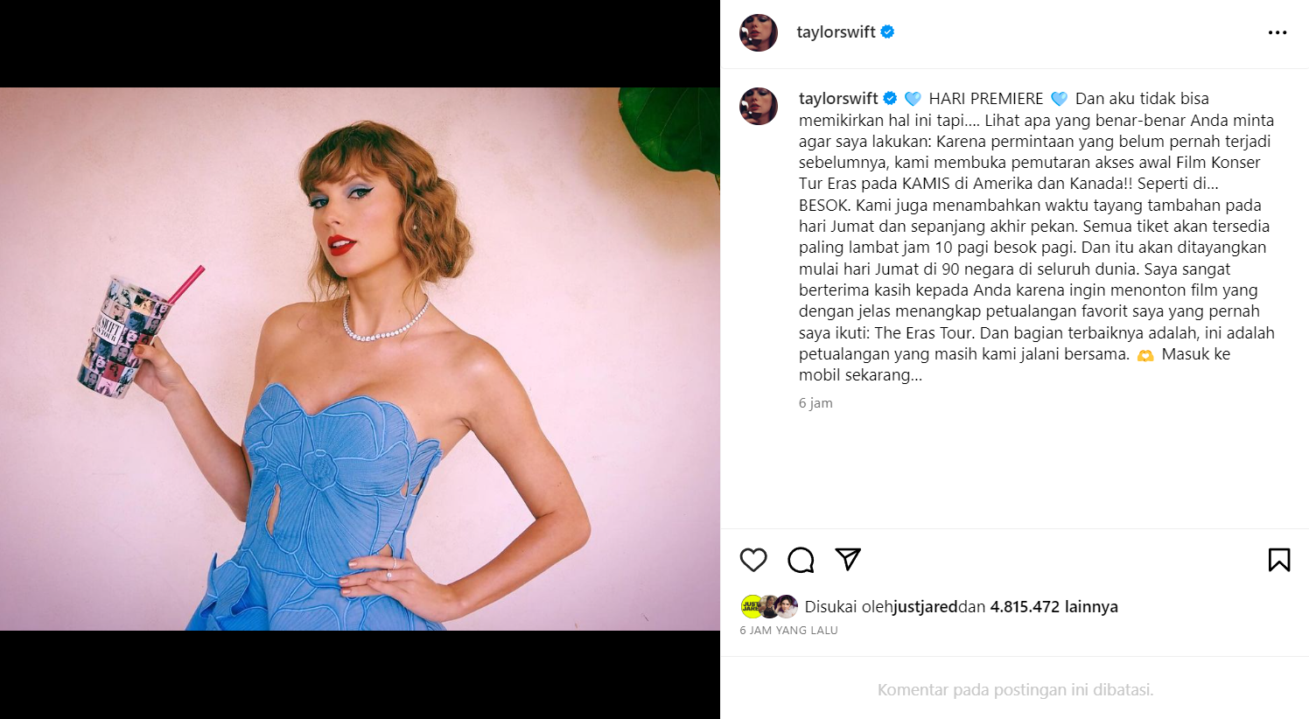Open the three-dot more options menu
1309x719 pixels.
[1277, 32]
